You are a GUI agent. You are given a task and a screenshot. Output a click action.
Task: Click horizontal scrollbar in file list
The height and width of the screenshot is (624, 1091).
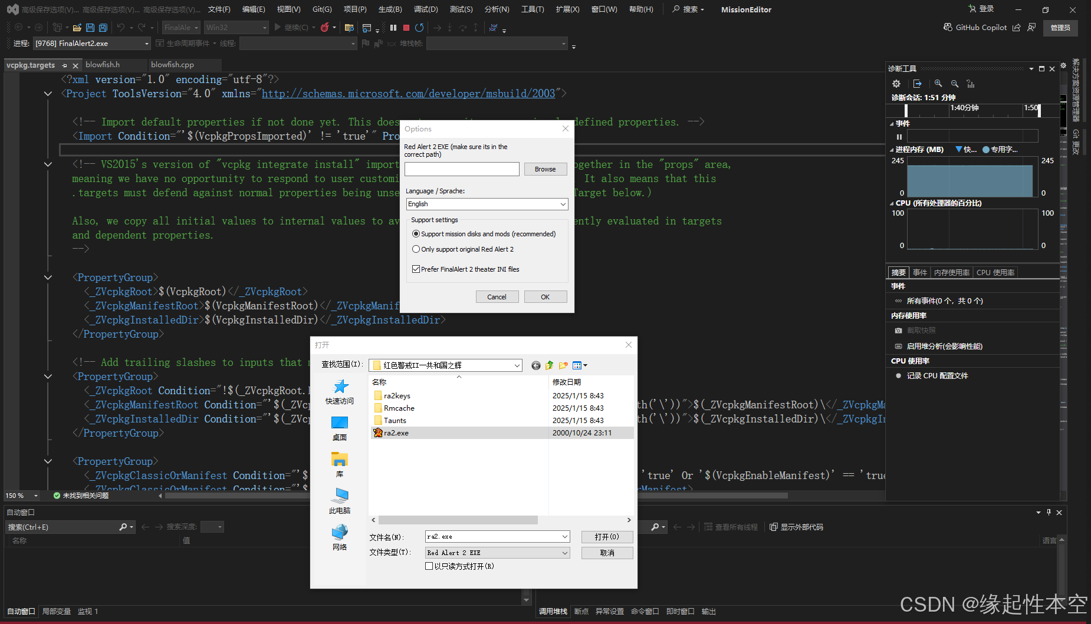458,520
